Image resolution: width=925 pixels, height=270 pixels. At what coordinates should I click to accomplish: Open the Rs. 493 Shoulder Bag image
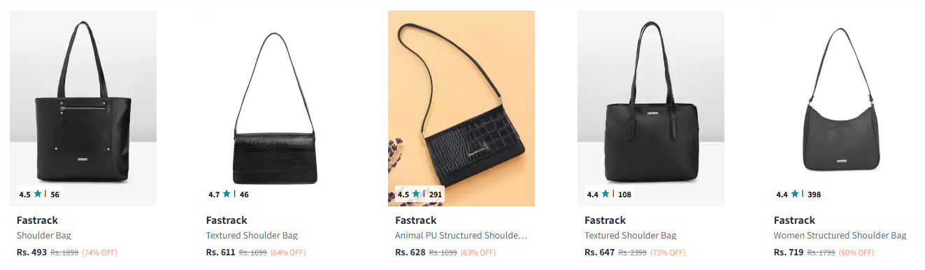pyautogui.click(x=83, y=108)
